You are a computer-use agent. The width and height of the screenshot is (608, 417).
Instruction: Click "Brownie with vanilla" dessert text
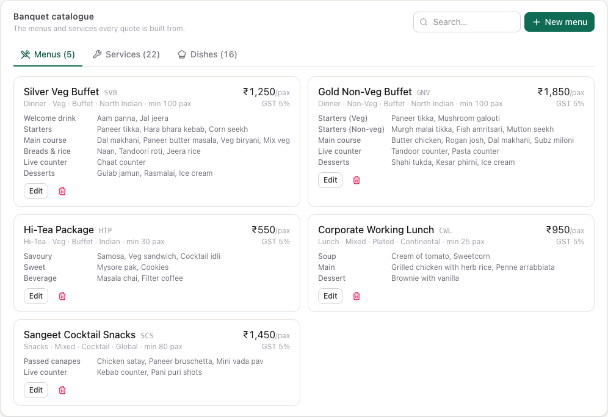425,278
